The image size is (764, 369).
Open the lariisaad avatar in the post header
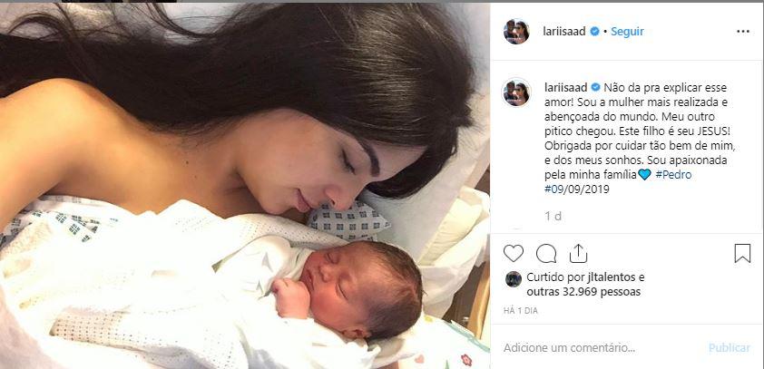pos(516,32)
